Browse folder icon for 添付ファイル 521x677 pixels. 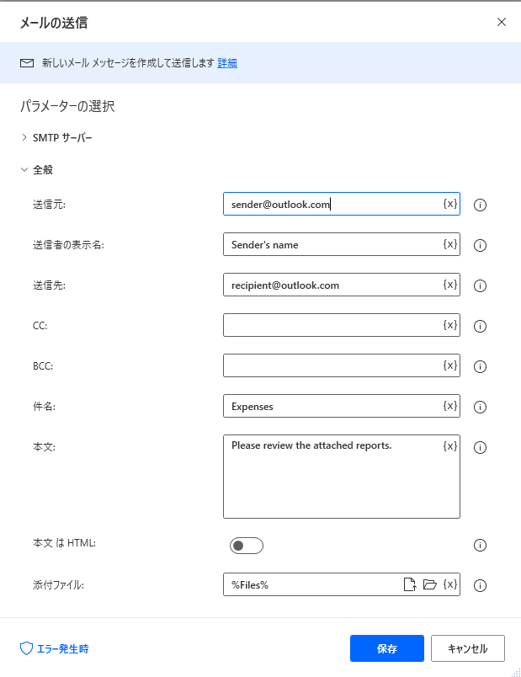(x=429, y=584)
